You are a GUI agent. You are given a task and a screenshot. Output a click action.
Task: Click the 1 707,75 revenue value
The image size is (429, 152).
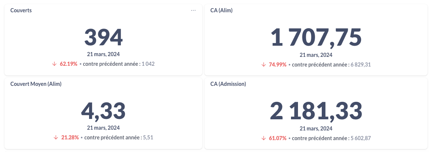click(316, 38)
